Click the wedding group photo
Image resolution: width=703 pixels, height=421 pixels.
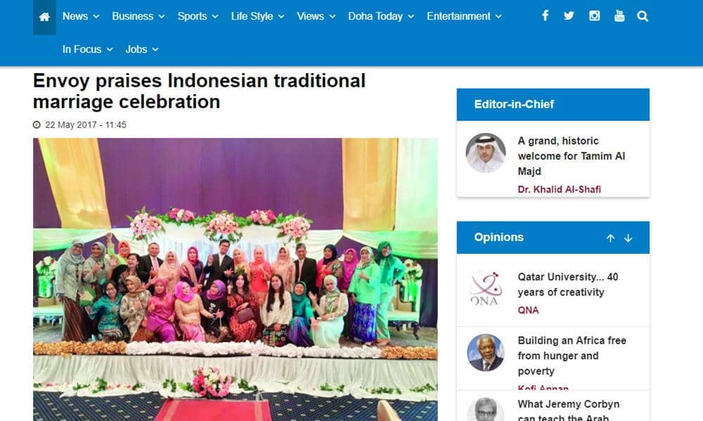(236, 279)
